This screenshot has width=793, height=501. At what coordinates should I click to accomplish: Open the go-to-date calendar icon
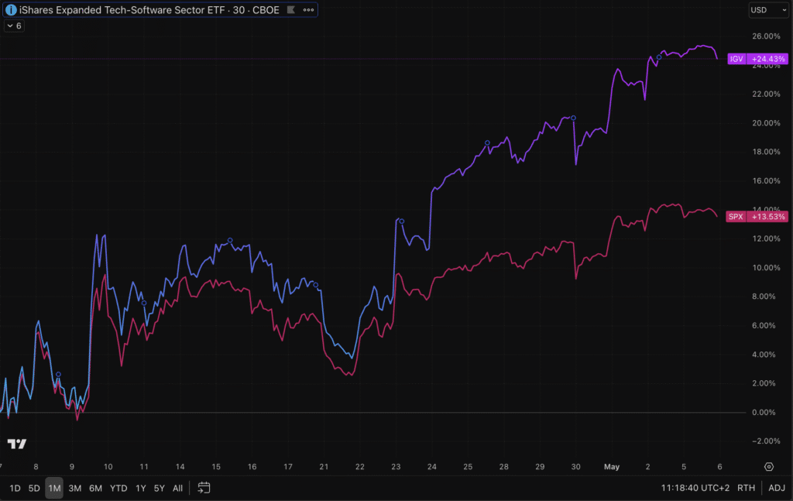[x=204, y=488]
